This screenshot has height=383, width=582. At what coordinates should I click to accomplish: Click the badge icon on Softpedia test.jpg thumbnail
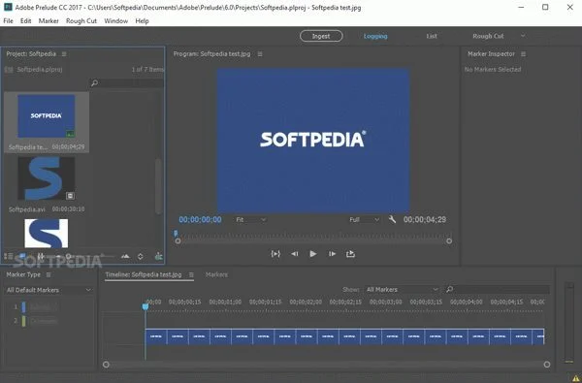tap(70, 133)
